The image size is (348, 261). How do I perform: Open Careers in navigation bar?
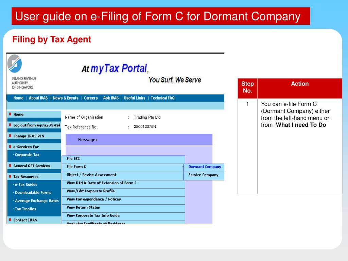point(91,98)
